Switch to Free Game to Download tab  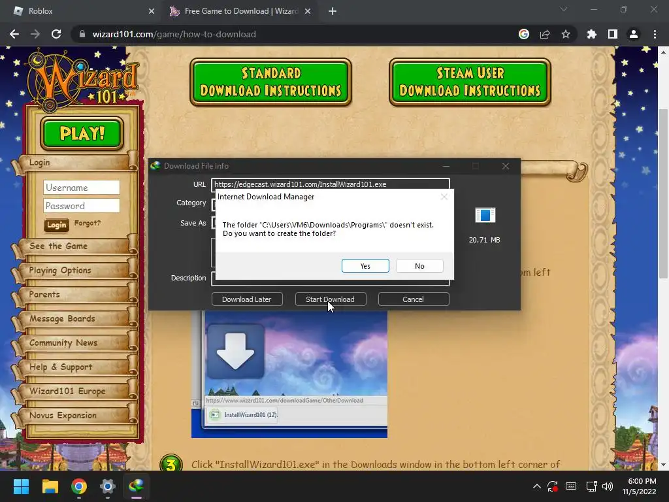[x=241, y=11]
